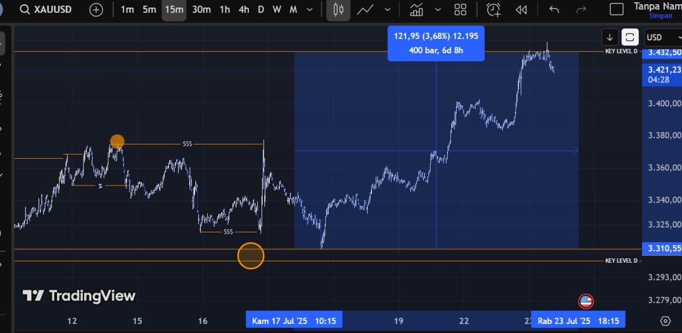
Task: Switch to the 30m timeframe
Action: click(201, 10)
